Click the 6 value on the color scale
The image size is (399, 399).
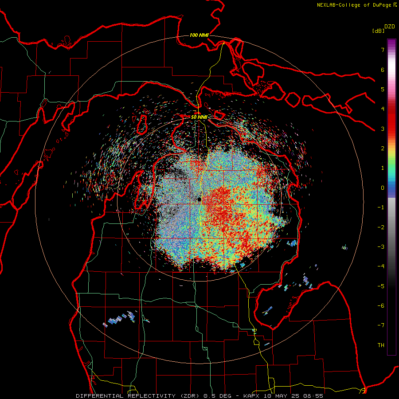[383, 70]
